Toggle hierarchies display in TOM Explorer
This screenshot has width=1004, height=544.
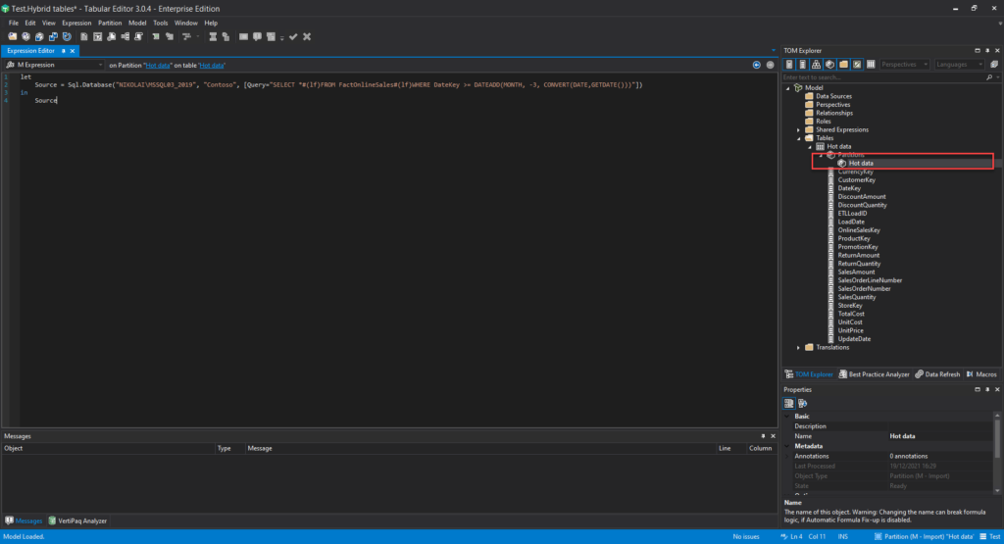(817, 64)
